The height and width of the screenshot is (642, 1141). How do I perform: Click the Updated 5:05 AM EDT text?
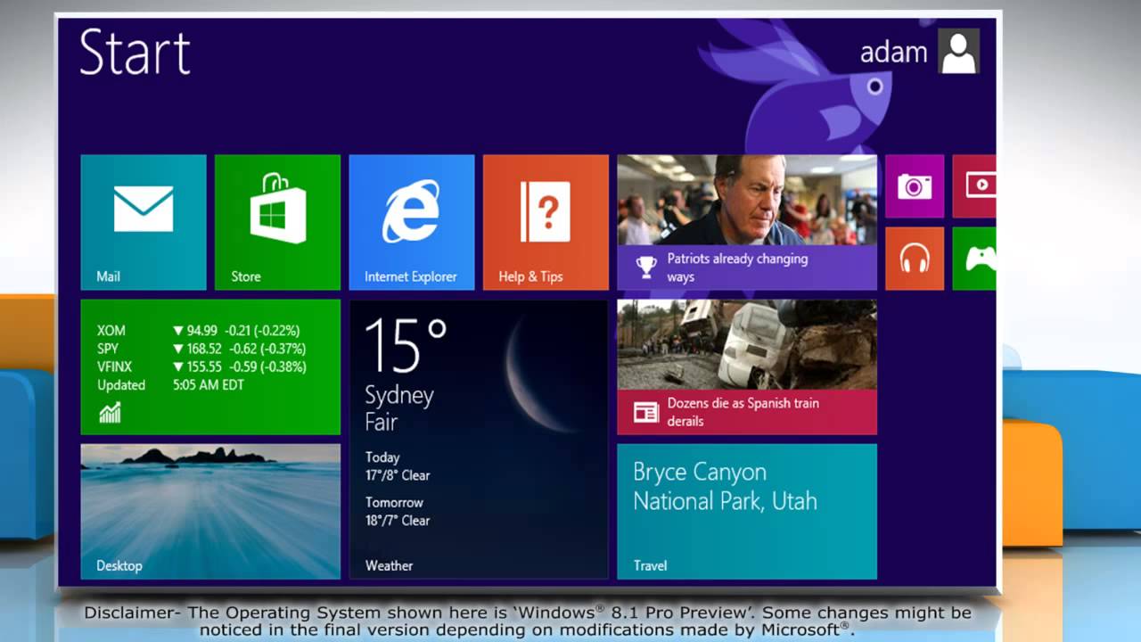tap(170, 385)
